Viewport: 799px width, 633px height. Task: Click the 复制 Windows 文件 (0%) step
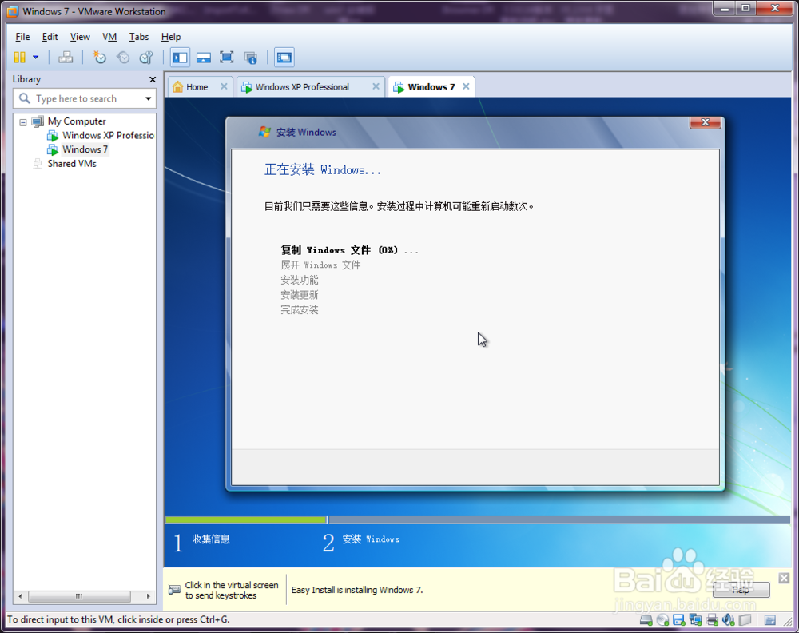click(350, 250)
